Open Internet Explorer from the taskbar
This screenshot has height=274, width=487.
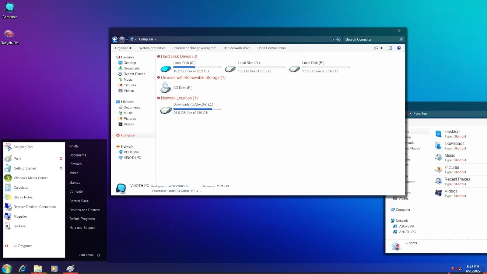coord(23,269)
